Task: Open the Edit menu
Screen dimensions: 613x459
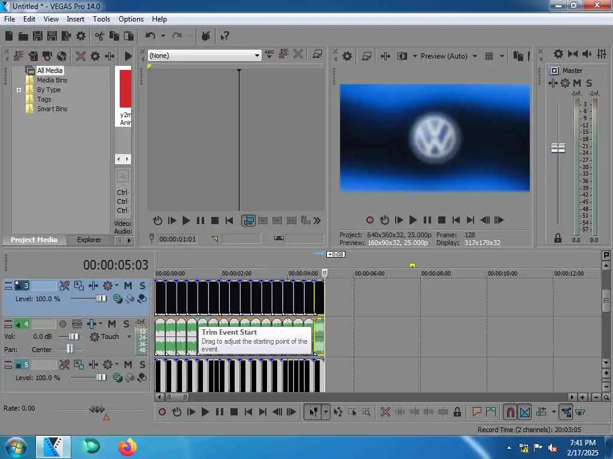Action: 29,19
